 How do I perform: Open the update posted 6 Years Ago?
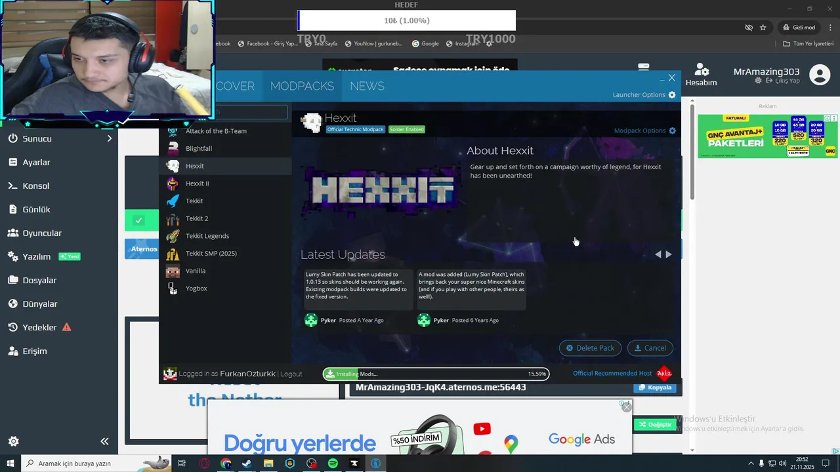[471, 289]
